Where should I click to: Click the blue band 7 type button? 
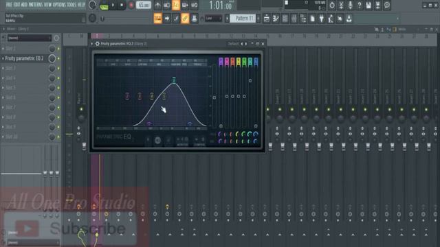(x=256, y=62)
